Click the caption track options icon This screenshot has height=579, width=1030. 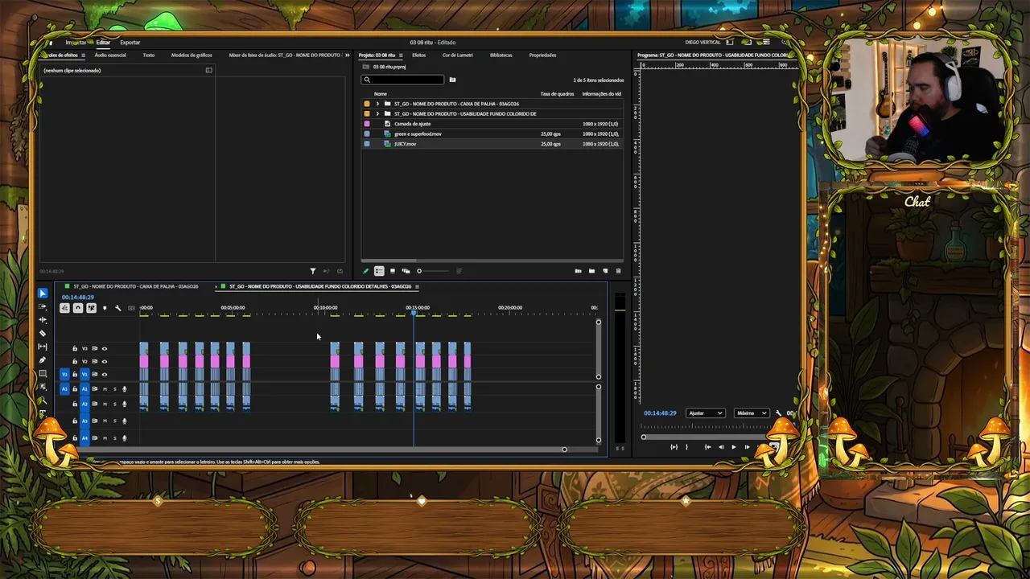click(131, 308)
